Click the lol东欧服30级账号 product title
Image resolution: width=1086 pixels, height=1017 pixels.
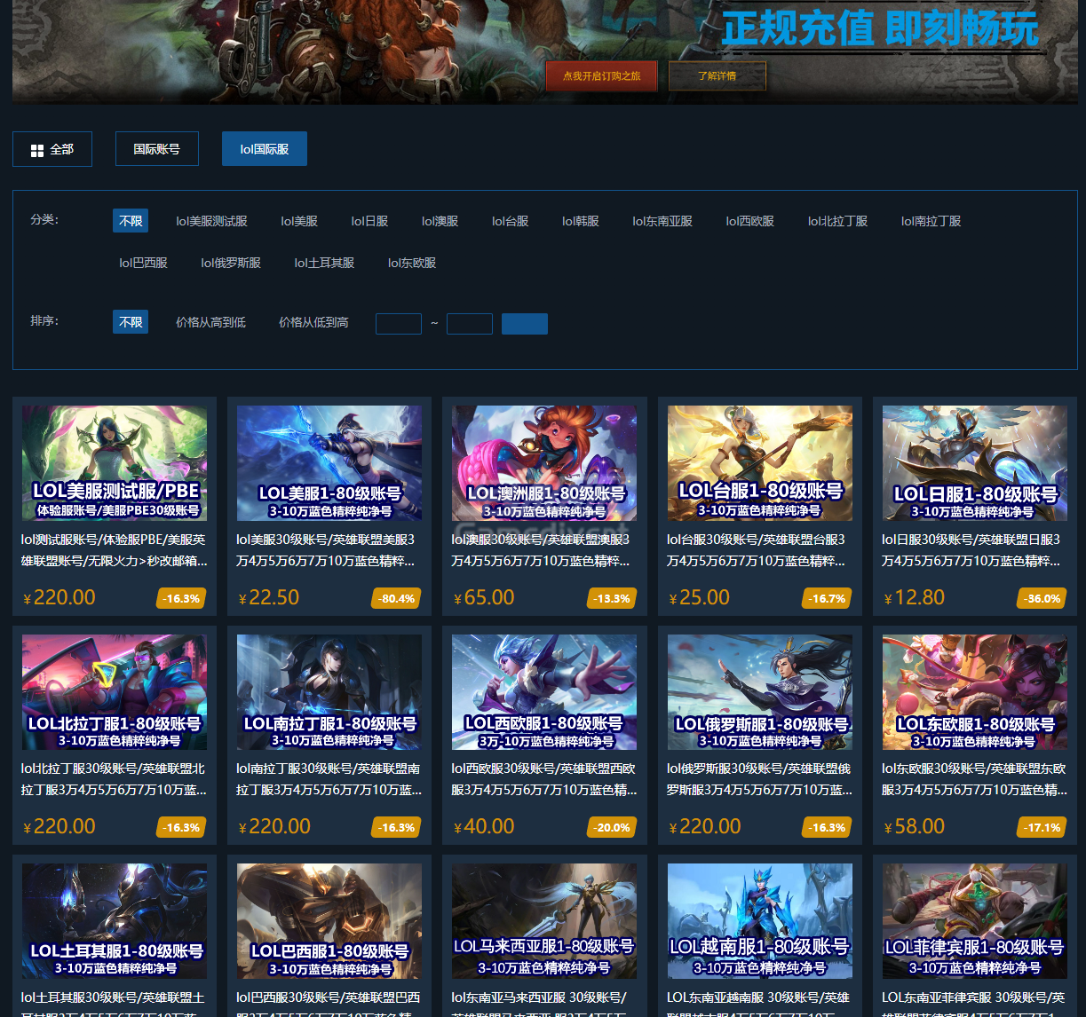975,779
